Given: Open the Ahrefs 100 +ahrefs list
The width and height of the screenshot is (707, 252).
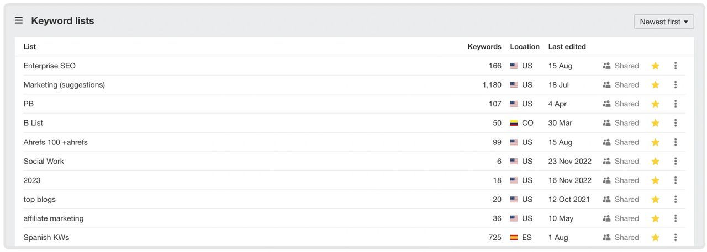Looking at the screenshot, I should tap(55, 142).
